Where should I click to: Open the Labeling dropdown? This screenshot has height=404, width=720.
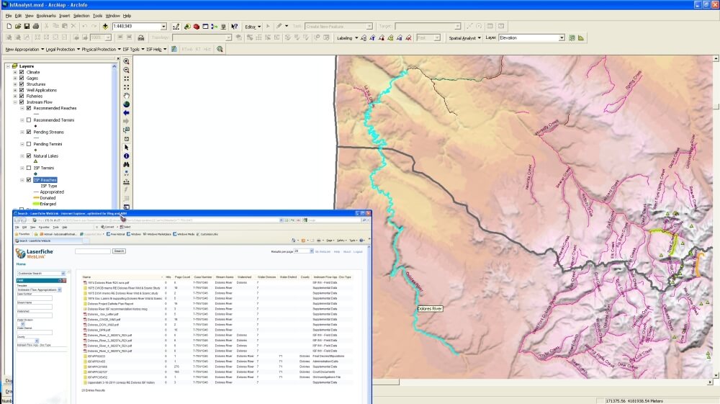[347, 38]
